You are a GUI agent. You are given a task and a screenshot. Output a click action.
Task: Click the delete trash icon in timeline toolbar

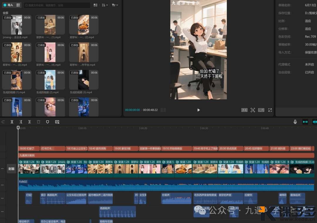click(38, 122)
